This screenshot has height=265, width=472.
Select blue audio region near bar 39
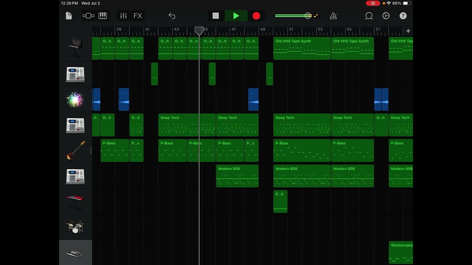124,99
